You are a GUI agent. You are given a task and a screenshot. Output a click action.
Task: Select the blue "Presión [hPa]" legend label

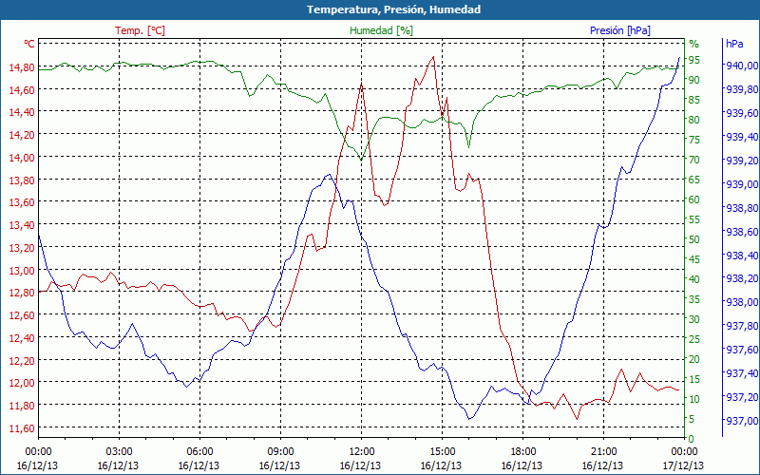(620, 30)
